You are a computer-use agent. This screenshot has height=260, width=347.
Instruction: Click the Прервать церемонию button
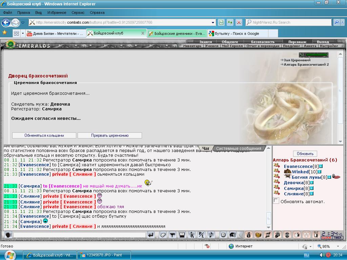pos(110,135)
